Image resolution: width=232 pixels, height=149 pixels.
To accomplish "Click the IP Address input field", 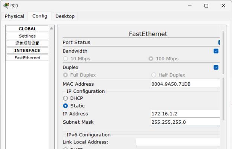I will 185,114.
